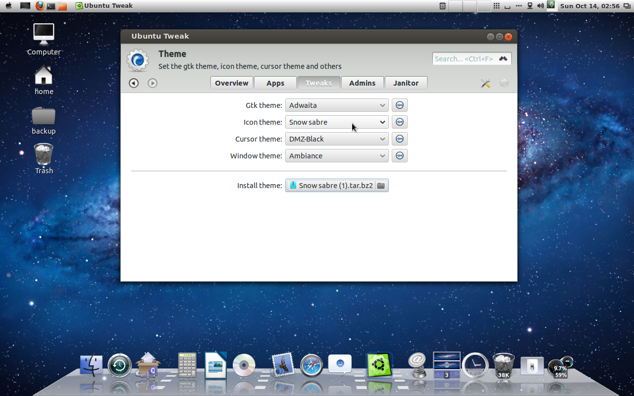Screen dimensions: 634x396
Task: Open the Window theme Ambiance dropdown
Action: [337, 155]
